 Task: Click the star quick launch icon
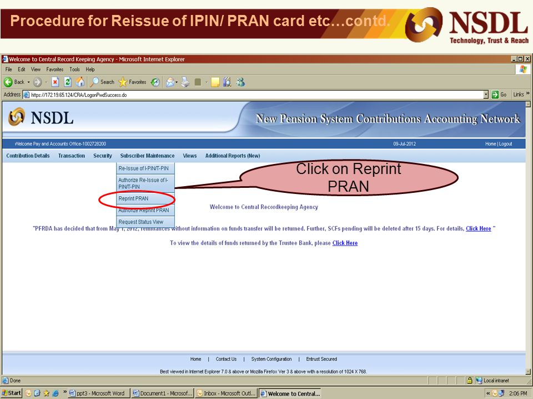click(x=46, y=393)
